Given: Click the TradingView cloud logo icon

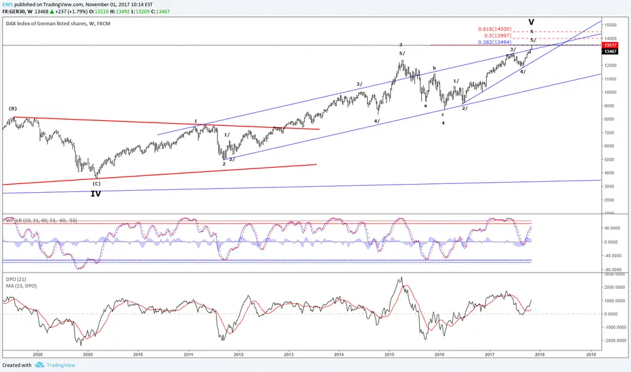Looking at the screenshot, I should 39,365.
